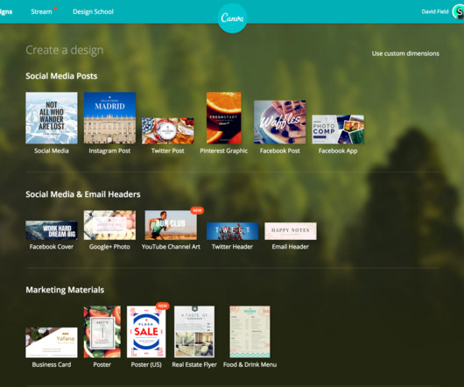Viewport: 464px width, 387px height.
Task: Click the Canva logo in header
Action: [232, 18]
